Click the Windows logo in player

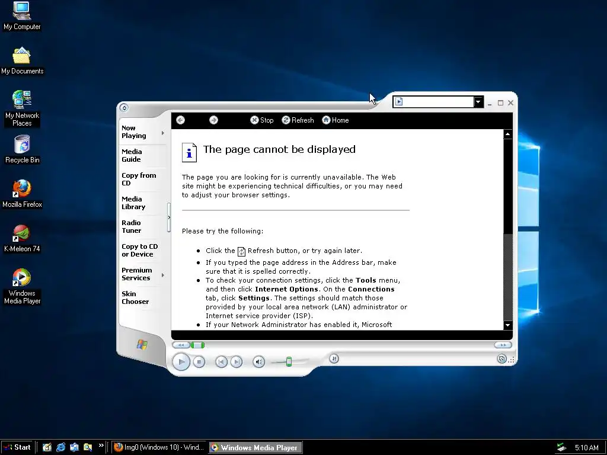tap(142, 344)
